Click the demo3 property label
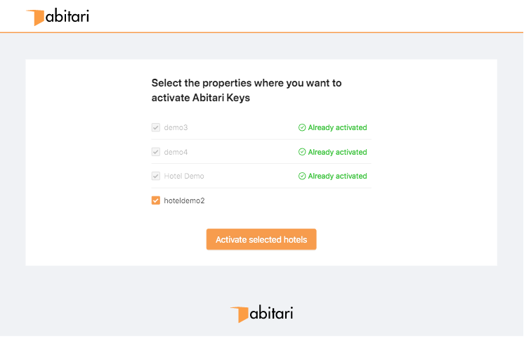 pyautogui.click(x=176, y=127)
